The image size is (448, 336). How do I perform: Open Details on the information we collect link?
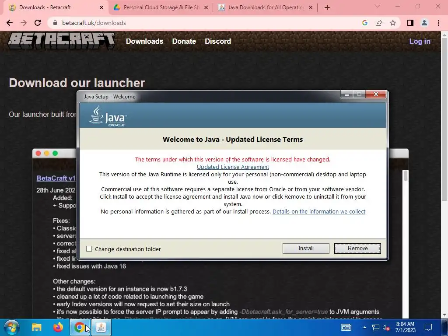[x=319, y=211]
